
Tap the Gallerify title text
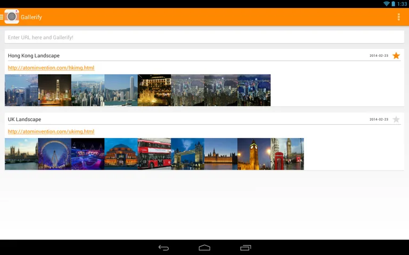[31, 17]
